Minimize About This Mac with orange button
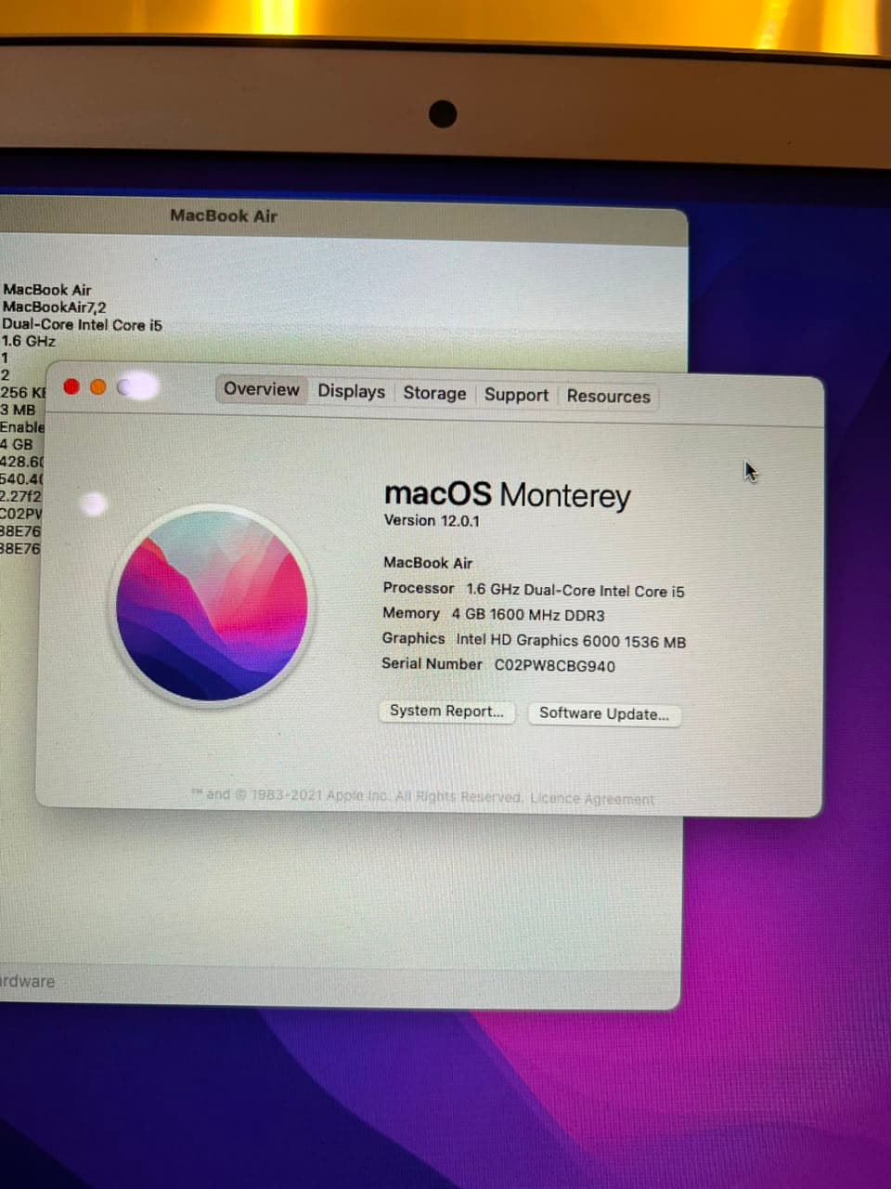Screen dimensions: 891x1189 (98, 386)
